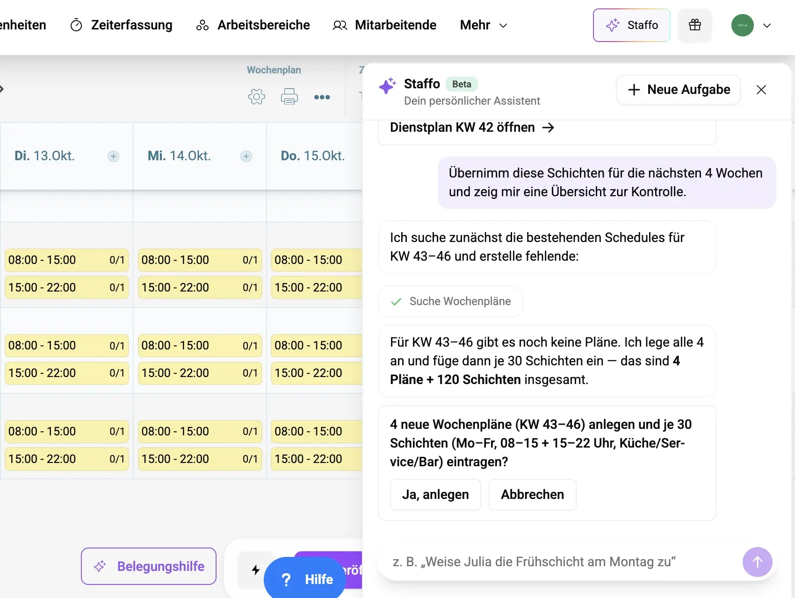Click the Staffo sparkle logo icon
Screen dimensions: 795x598
tap(387, 85)
